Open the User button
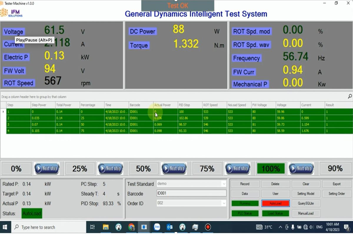The image size is (353, 235). coord(275,194)
